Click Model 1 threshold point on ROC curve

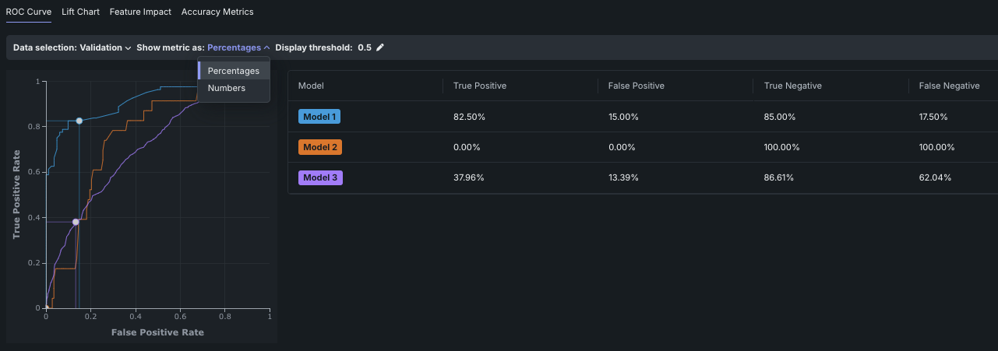(79, 121)
